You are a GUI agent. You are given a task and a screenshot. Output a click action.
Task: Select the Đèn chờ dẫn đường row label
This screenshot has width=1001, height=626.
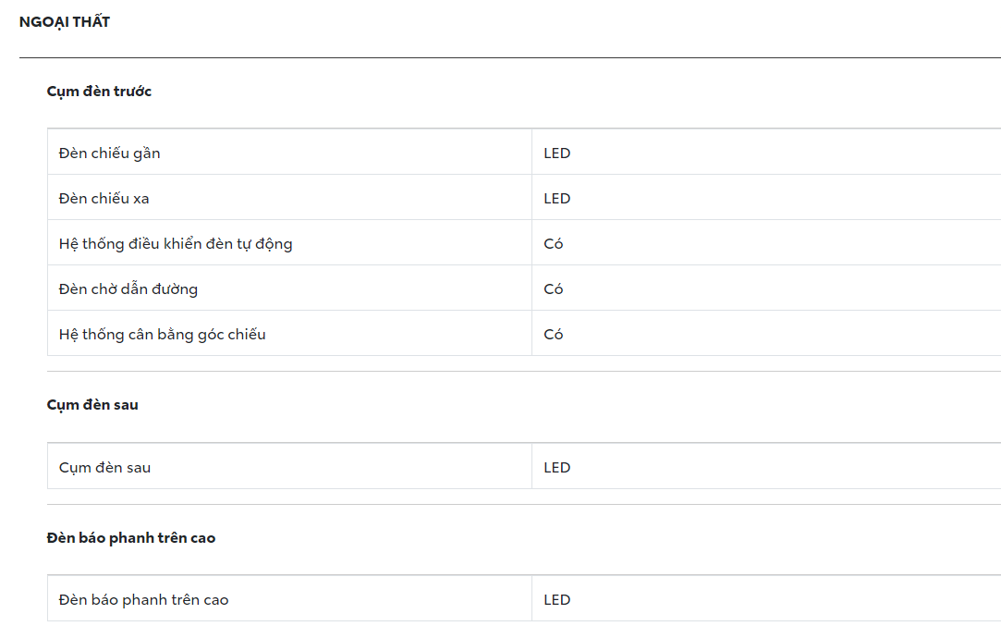128,289
